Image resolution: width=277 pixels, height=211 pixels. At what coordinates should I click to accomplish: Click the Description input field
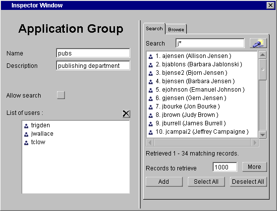click(x=93, y=65)
